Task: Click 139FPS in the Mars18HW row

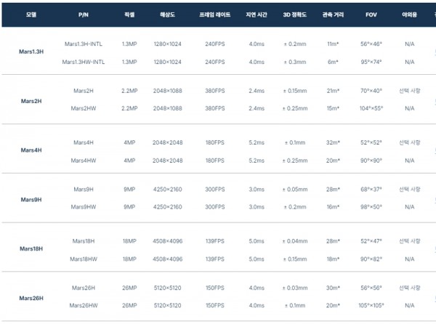Action: 214,259
